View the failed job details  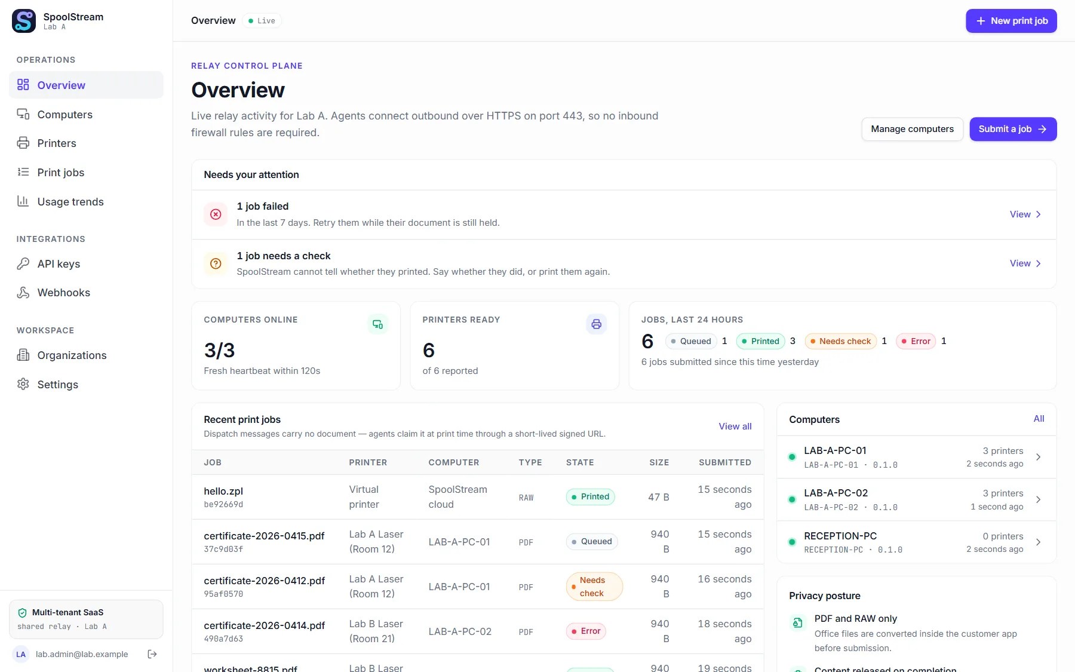coord(1025,214)
